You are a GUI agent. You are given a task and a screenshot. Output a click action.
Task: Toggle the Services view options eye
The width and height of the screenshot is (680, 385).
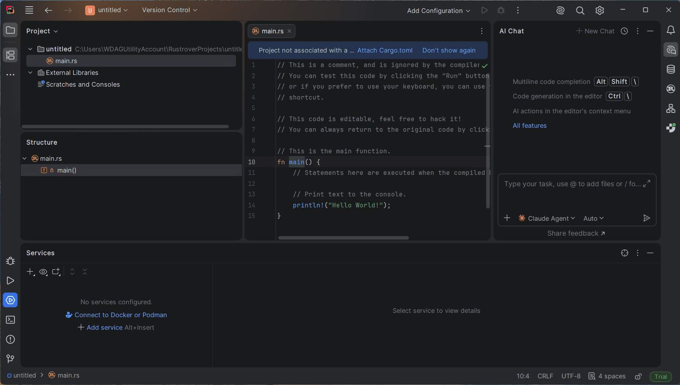tap(43, 272)
